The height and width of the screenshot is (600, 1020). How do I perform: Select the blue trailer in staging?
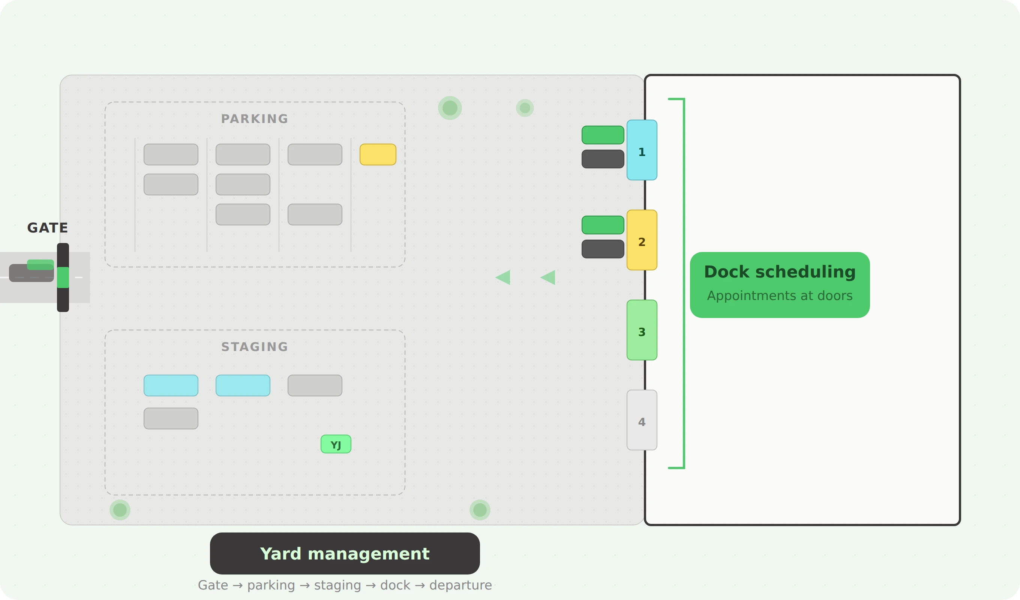tap(170, 385)
